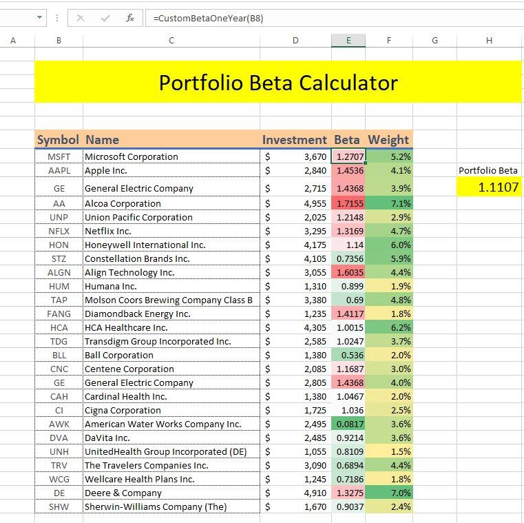Click the Netflix Inc. name cell
524x523 pixels.
point(171,231)
